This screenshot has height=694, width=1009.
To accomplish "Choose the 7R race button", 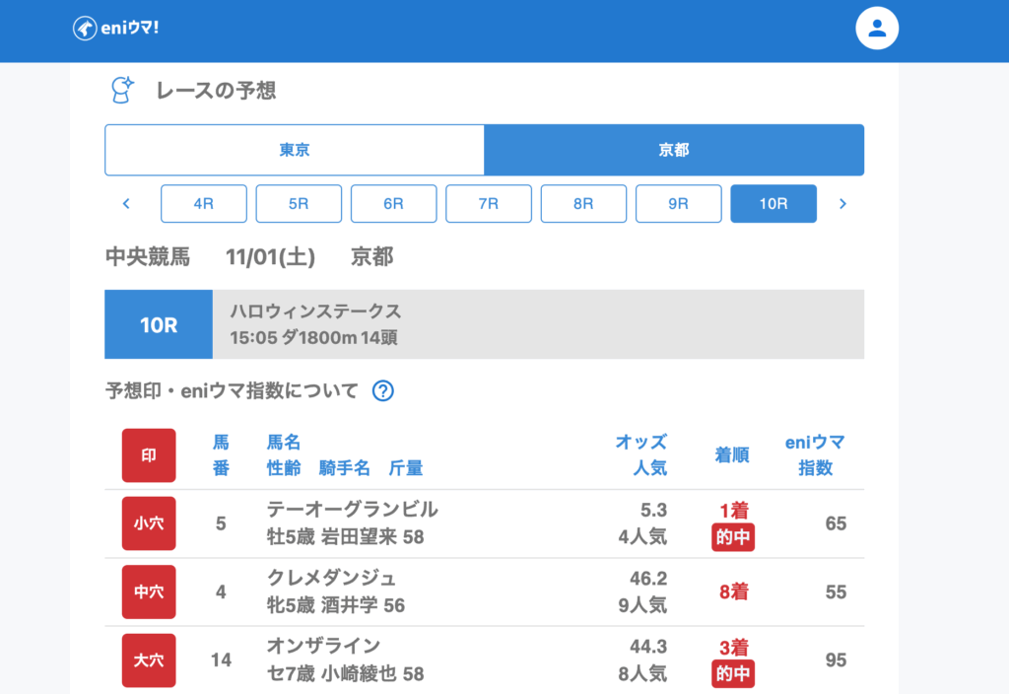I will coord(489,204).
